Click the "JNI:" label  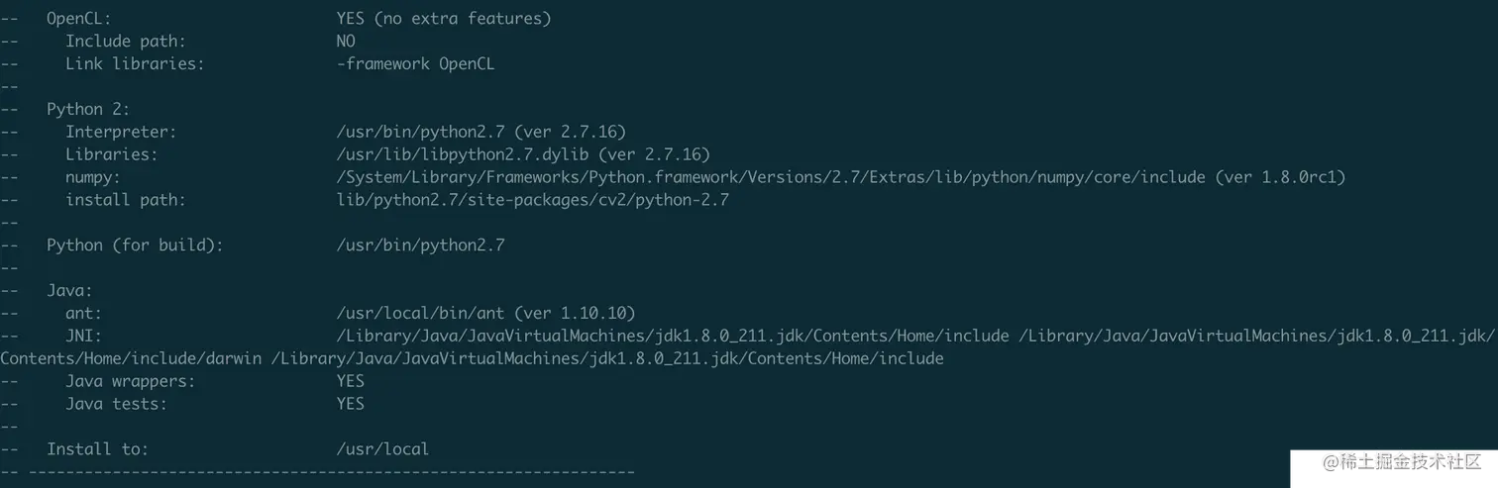tap(83, 336)
